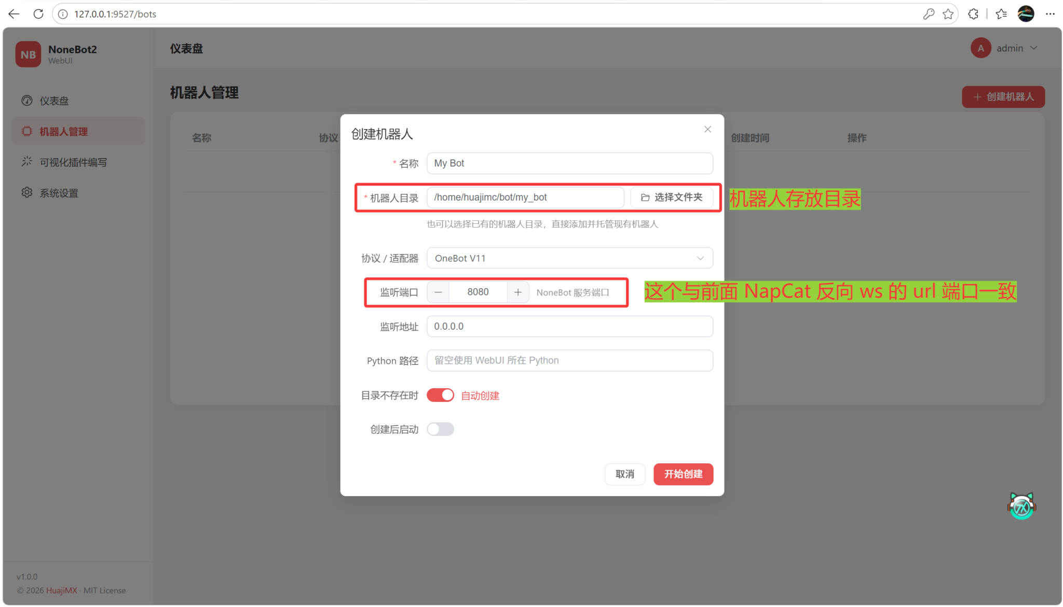Image resolution: width=1063 pixels, height=607 pixels.
Task: Click the 创建机器人 button at top right
Action: [x=1003, y=97]
